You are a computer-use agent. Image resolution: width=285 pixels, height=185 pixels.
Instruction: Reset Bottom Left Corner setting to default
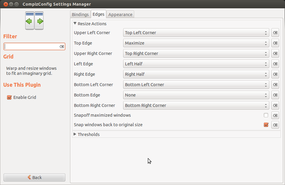point(275,85)
